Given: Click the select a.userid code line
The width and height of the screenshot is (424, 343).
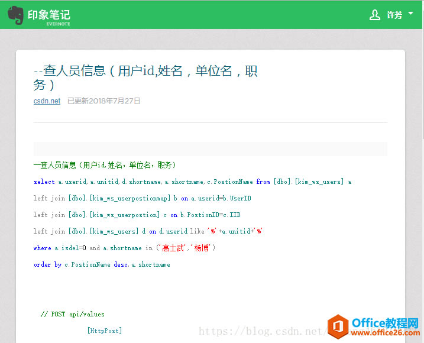Looking at the screenshot, I should coord(193,182).
